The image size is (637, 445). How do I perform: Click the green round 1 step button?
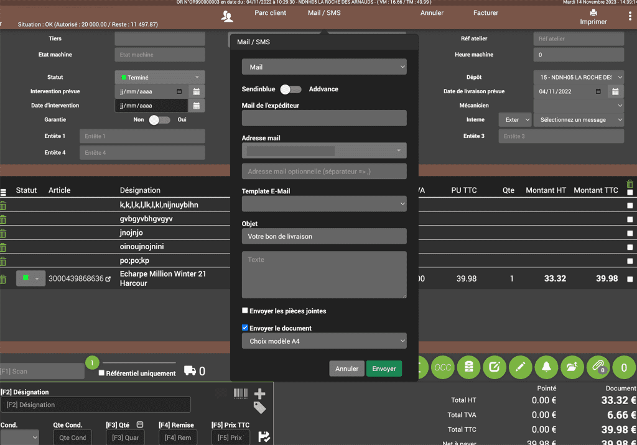click(x=92, y=362)
